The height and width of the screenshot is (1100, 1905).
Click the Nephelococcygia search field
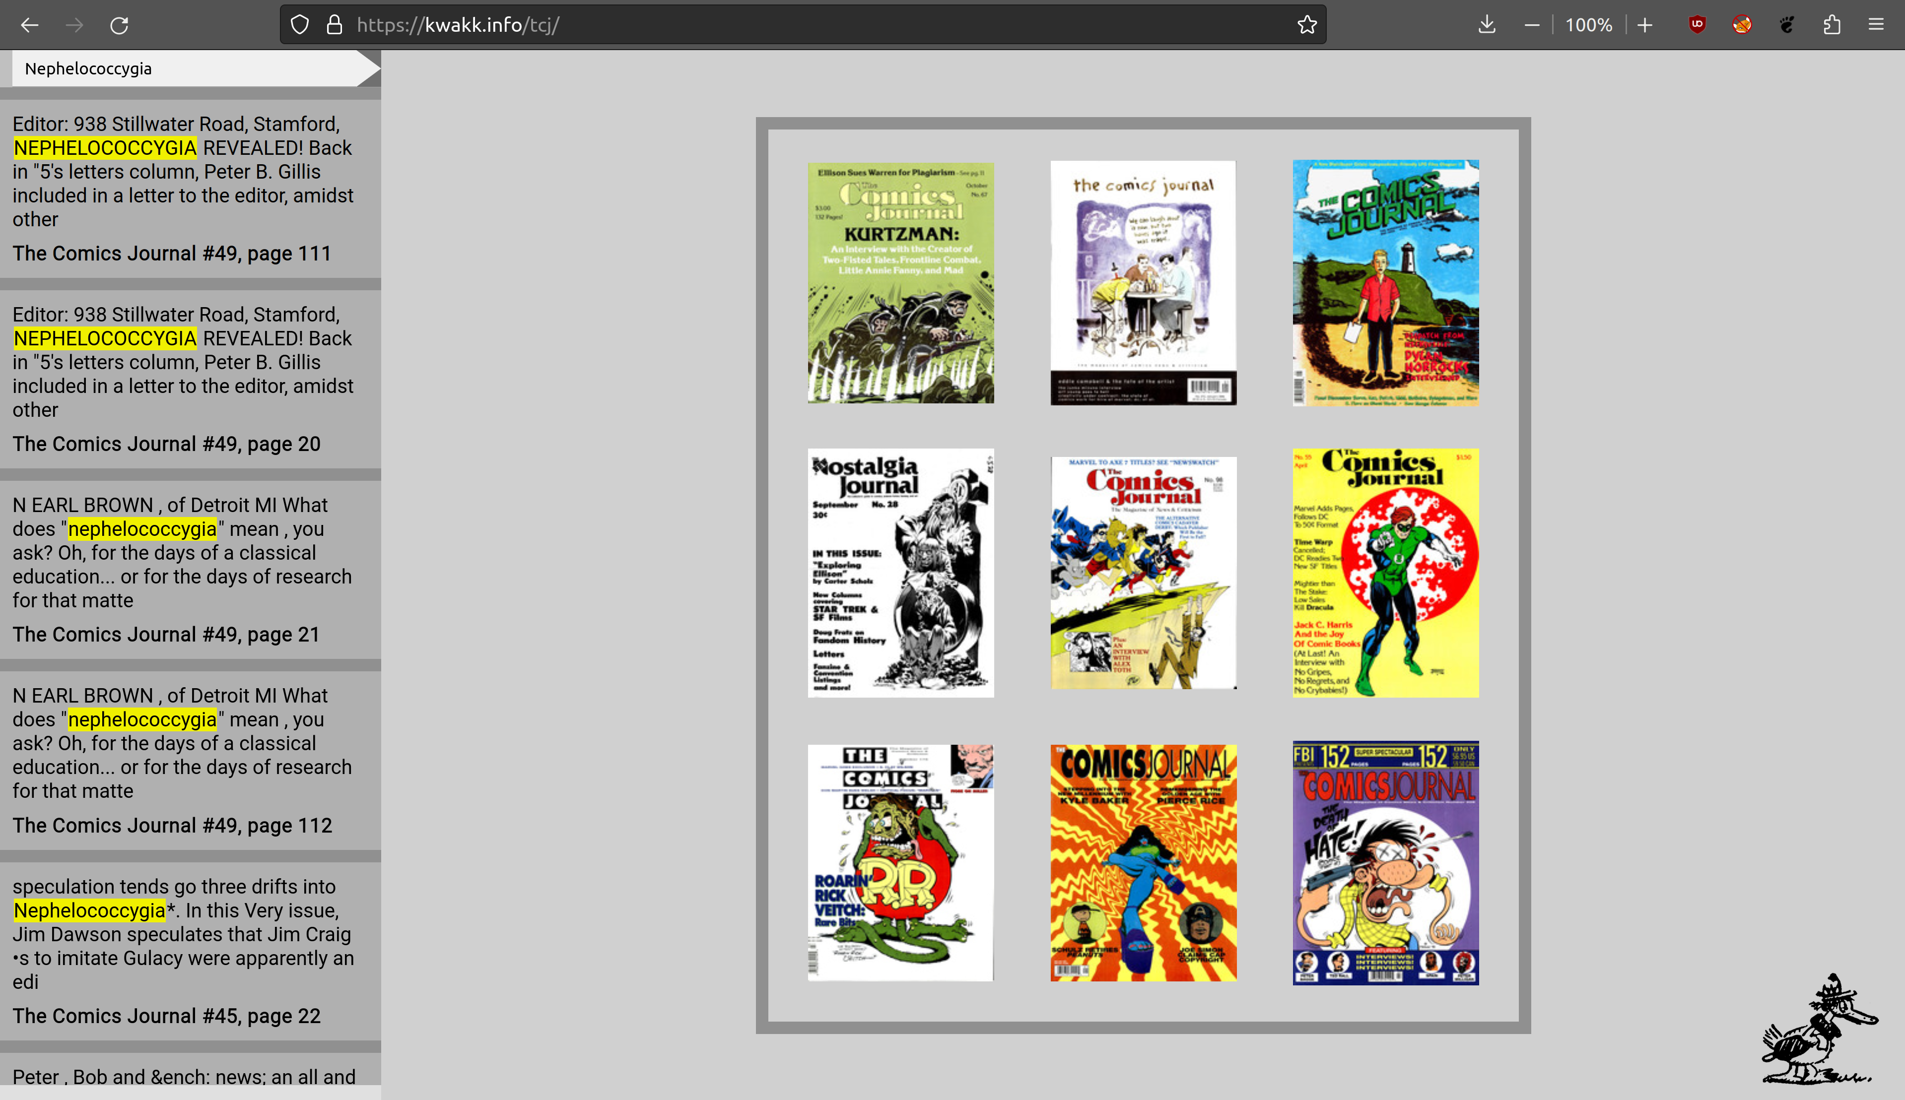point(184,69)
